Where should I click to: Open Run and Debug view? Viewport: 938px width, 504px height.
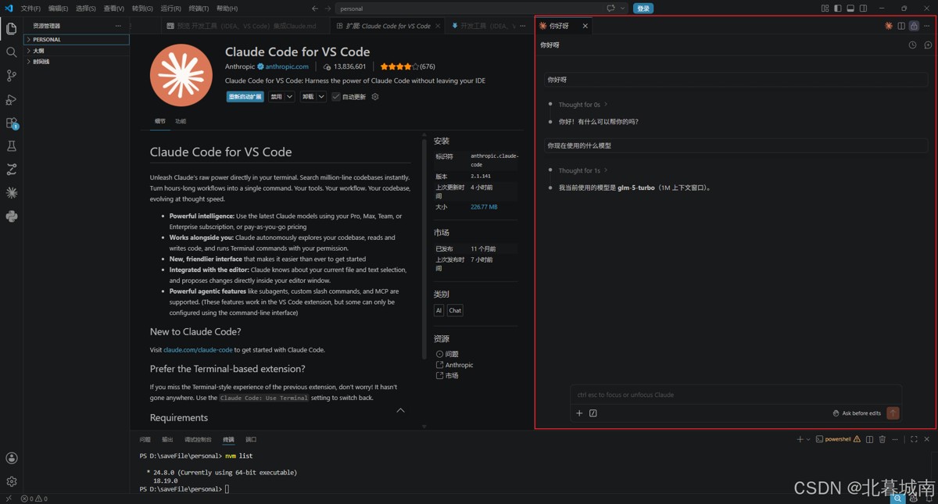11,99
